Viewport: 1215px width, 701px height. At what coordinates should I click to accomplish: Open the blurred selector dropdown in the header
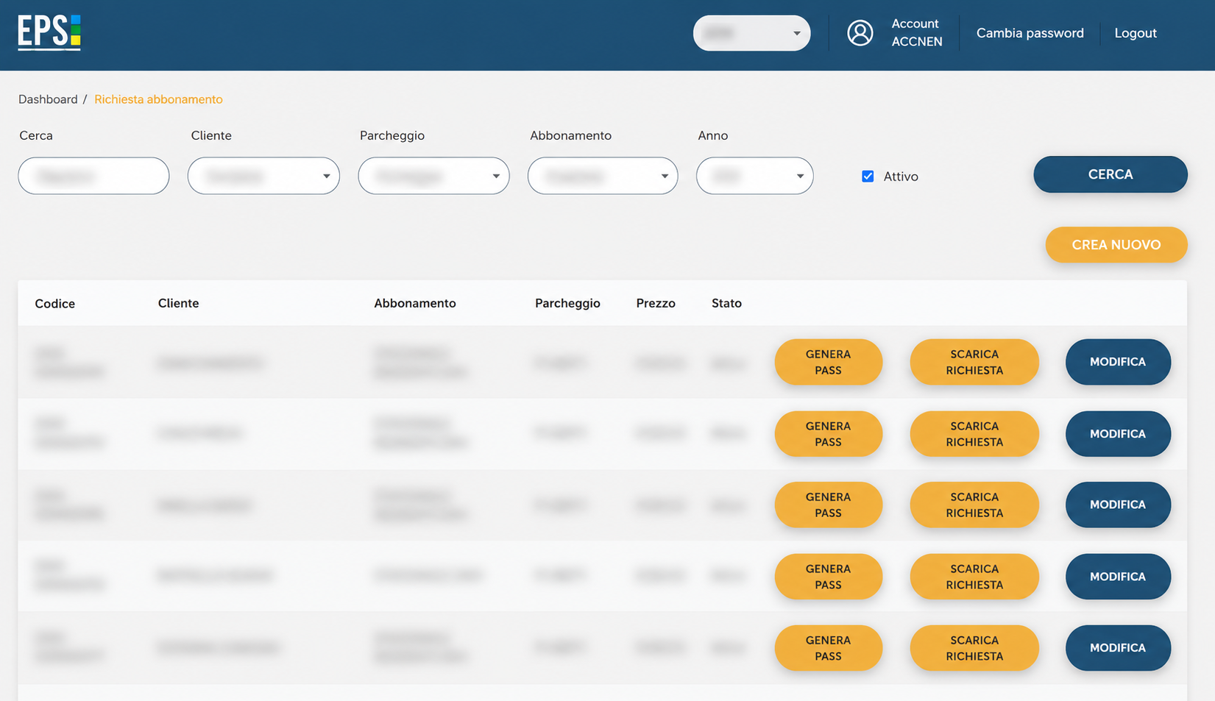(x=751, y=33)
